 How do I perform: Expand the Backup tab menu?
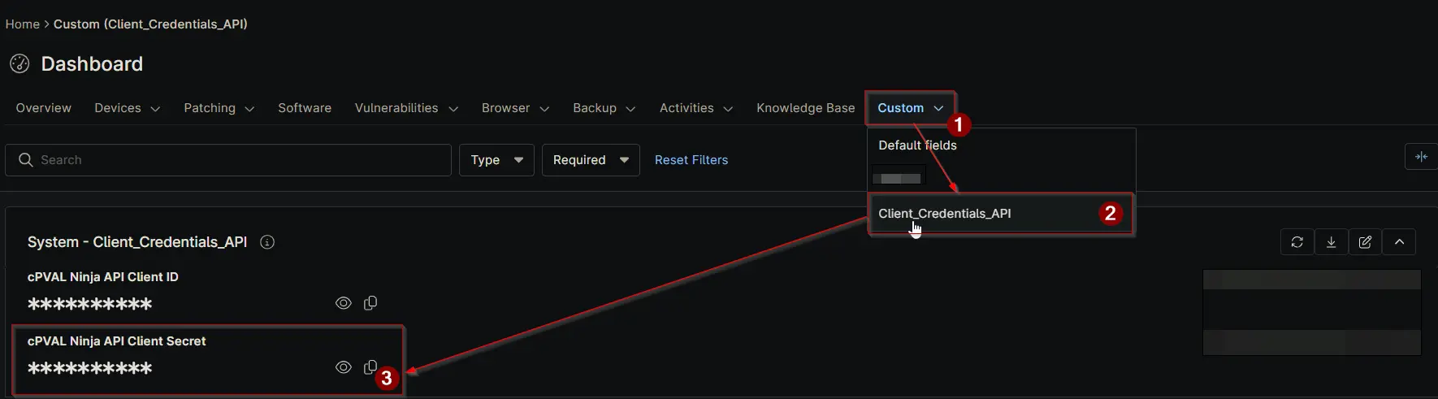[x=604, y=108]
